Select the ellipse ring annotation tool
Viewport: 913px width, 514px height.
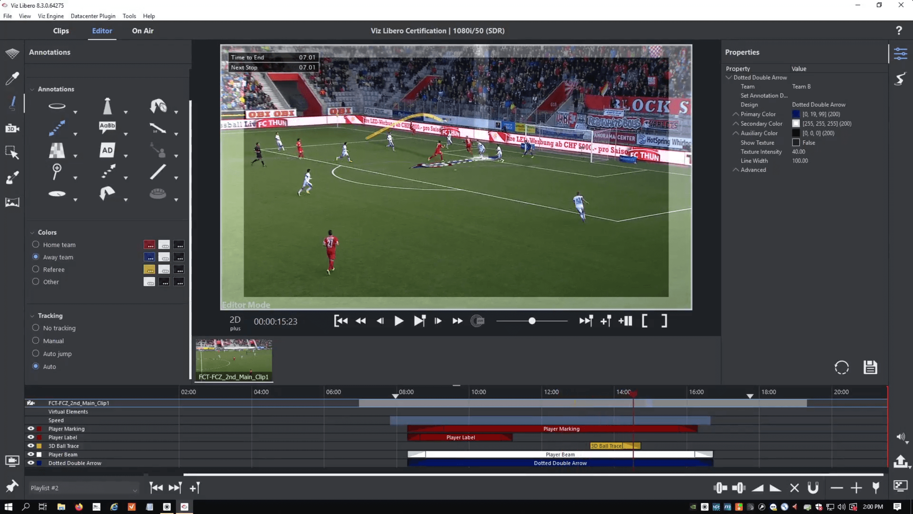[x=57, y=106]
